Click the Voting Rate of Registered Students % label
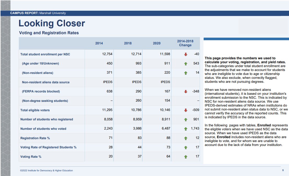This screenshot has width=289, height=176. [x=48, y=147]
